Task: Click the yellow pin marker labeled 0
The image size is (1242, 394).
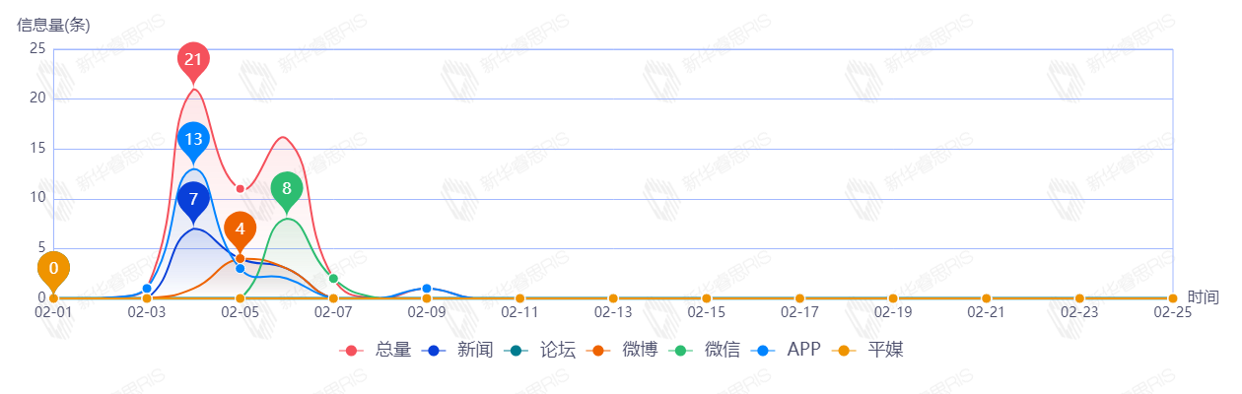Action: (53, 268)
